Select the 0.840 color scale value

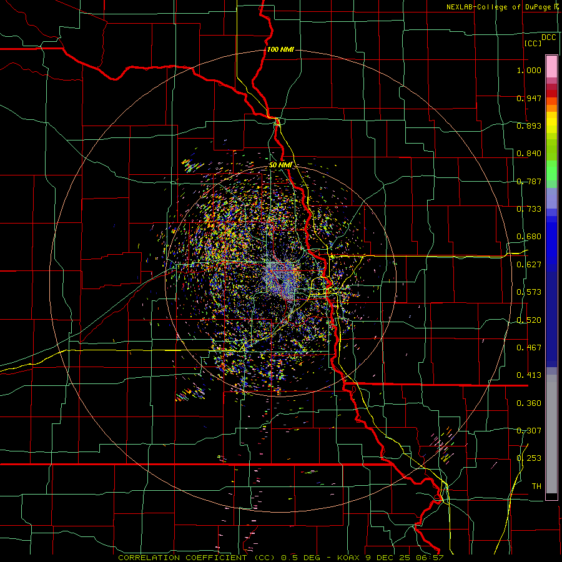pyautogui.click(x=529, y=154)
